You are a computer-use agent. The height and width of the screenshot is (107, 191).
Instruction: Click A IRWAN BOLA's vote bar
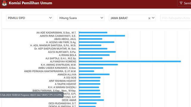[94, 55]
